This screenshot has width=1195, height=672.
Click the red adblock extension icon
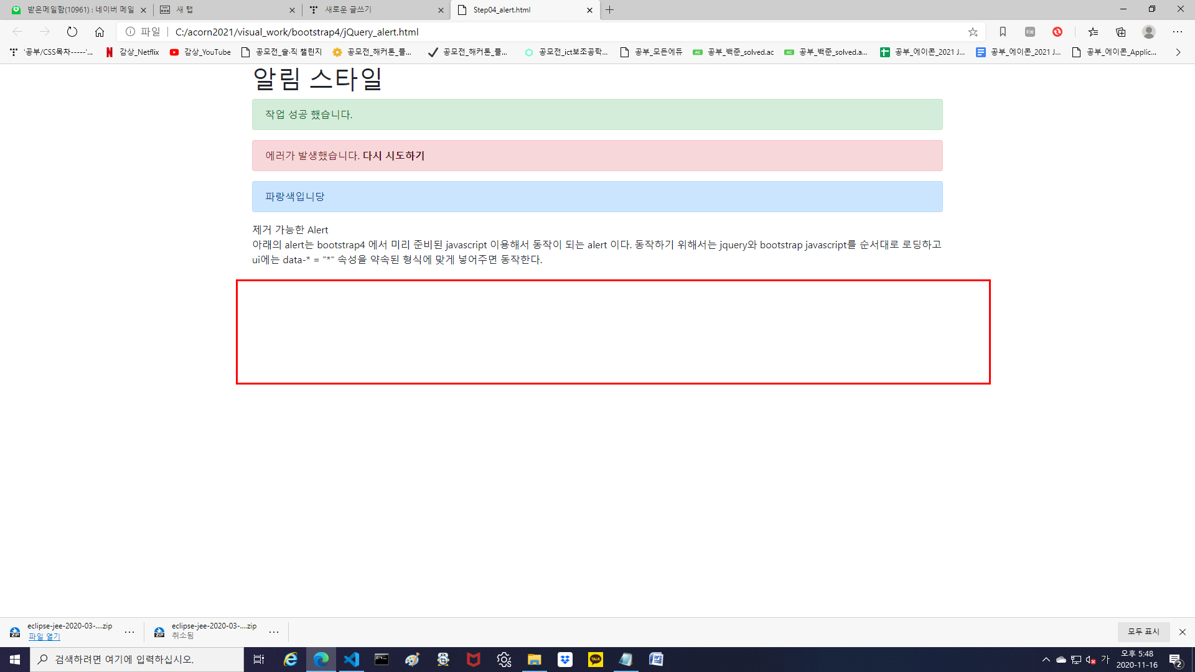point(1057,32)
